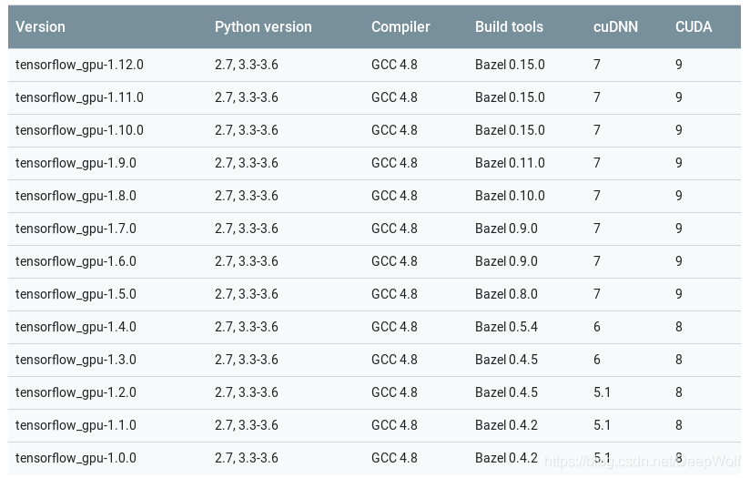Select the tensorflow_gpu-1.3.0 cell
750x478 pixels.
(76, 360)
